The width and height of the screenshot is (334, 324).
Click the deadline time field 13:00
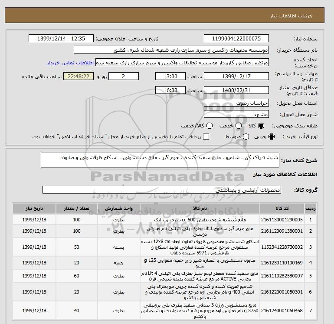170,76
